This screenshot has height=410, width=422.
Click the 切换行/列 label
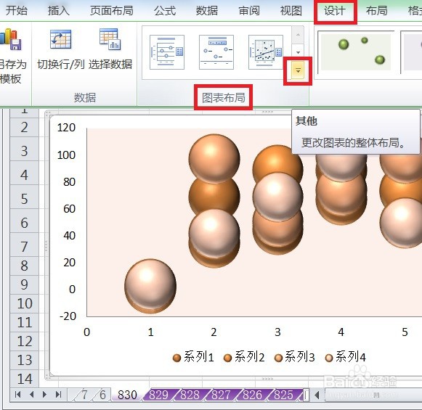61,65
